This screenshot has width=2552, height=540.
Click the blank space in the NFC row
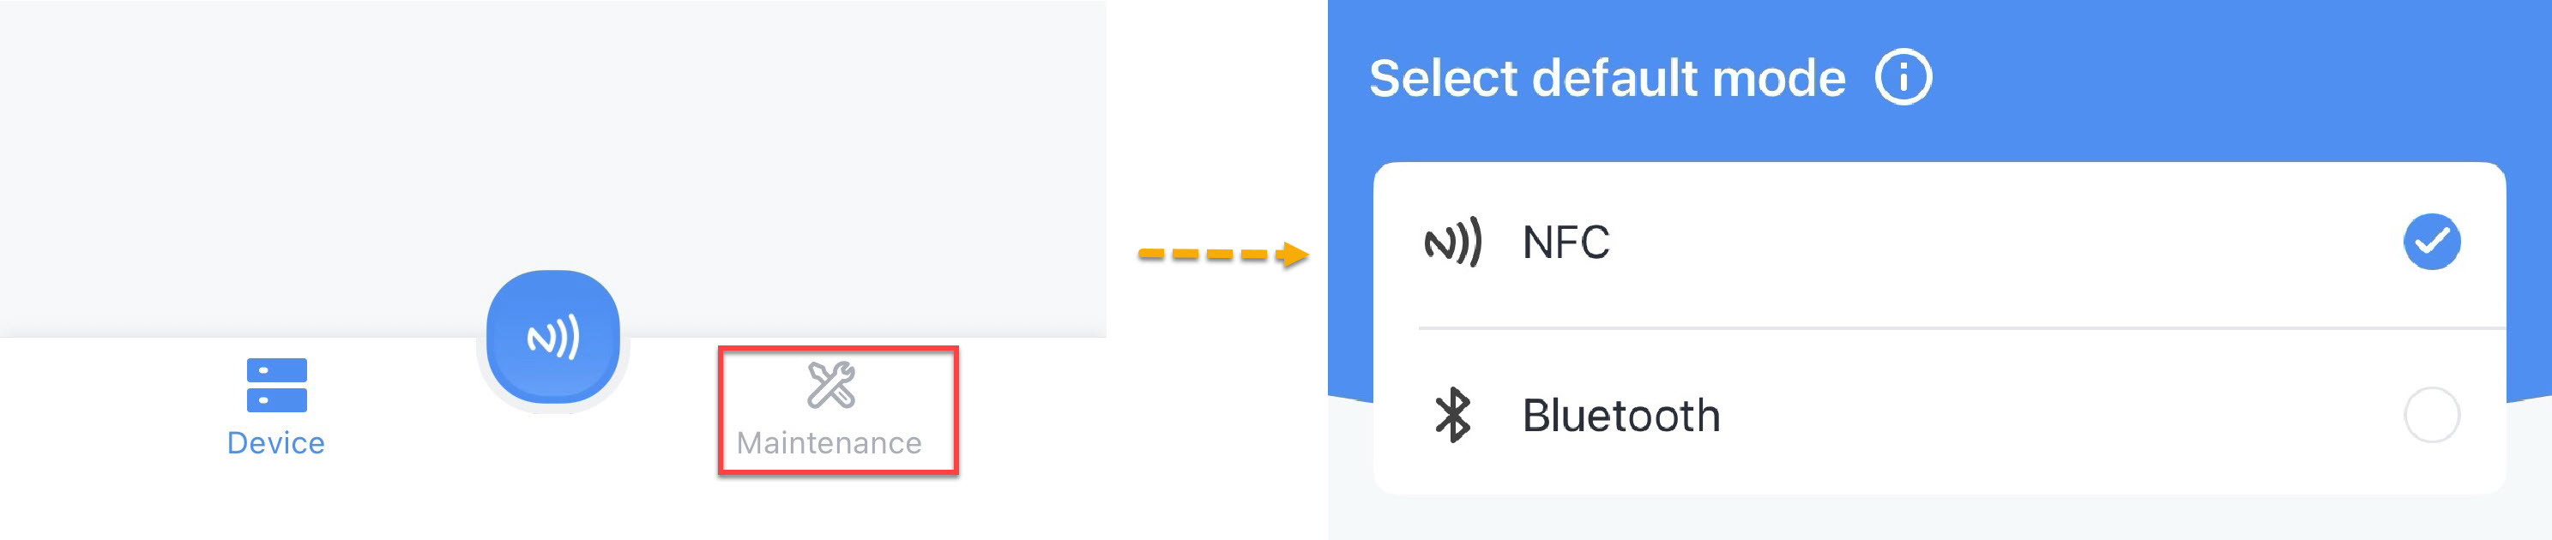point(1982,243)
